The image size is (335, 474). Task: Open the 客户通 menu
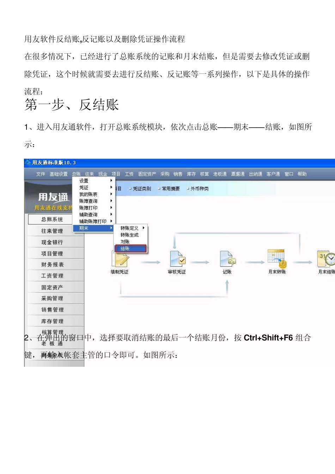point(273,174)
